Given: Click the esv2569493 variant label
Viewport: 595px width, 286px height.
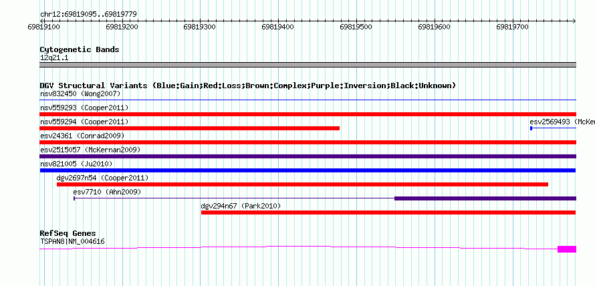Looking at the screenshot, I should tap(562, 122).
